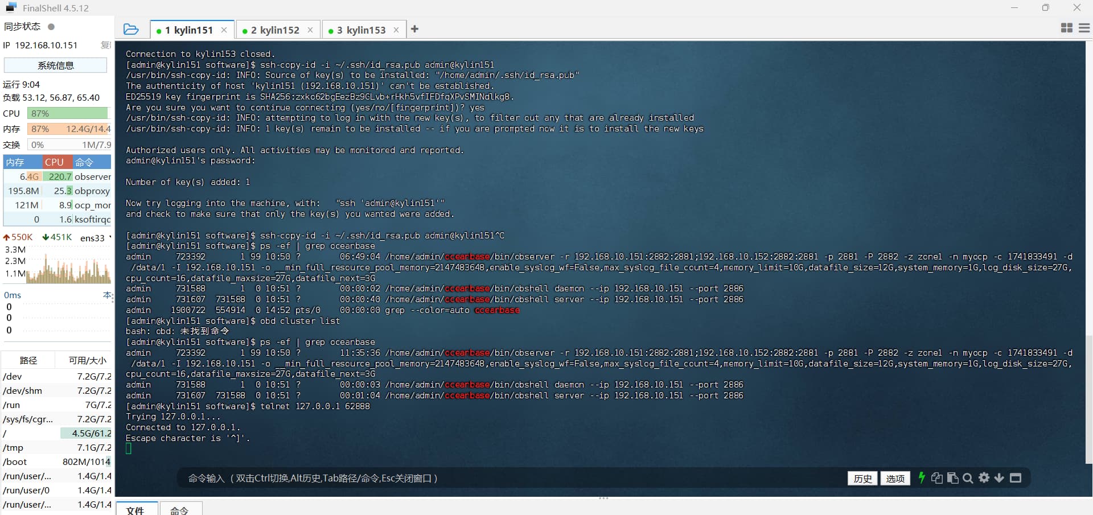
Task: Click the download speed 451K indicator
Action: pyautogui.click(x=57, y=237)
